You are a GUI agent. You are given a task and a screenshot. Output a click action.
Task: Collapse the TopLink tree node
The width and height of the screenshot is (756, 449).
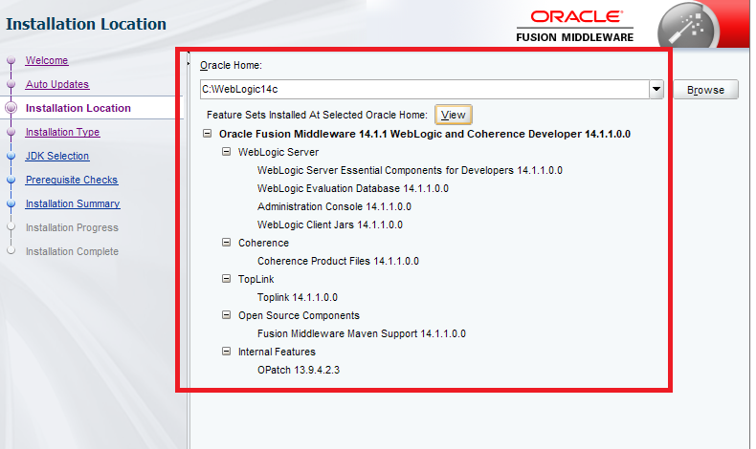(x=226, y=279)
